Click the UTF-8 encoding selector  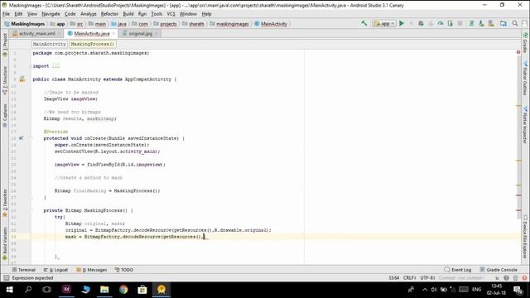[427, 278]
